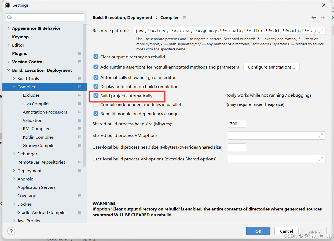Expand the Docker node arrow
Image resolution: width=334 pixels, height=241 pixels.
pos(14,204)
